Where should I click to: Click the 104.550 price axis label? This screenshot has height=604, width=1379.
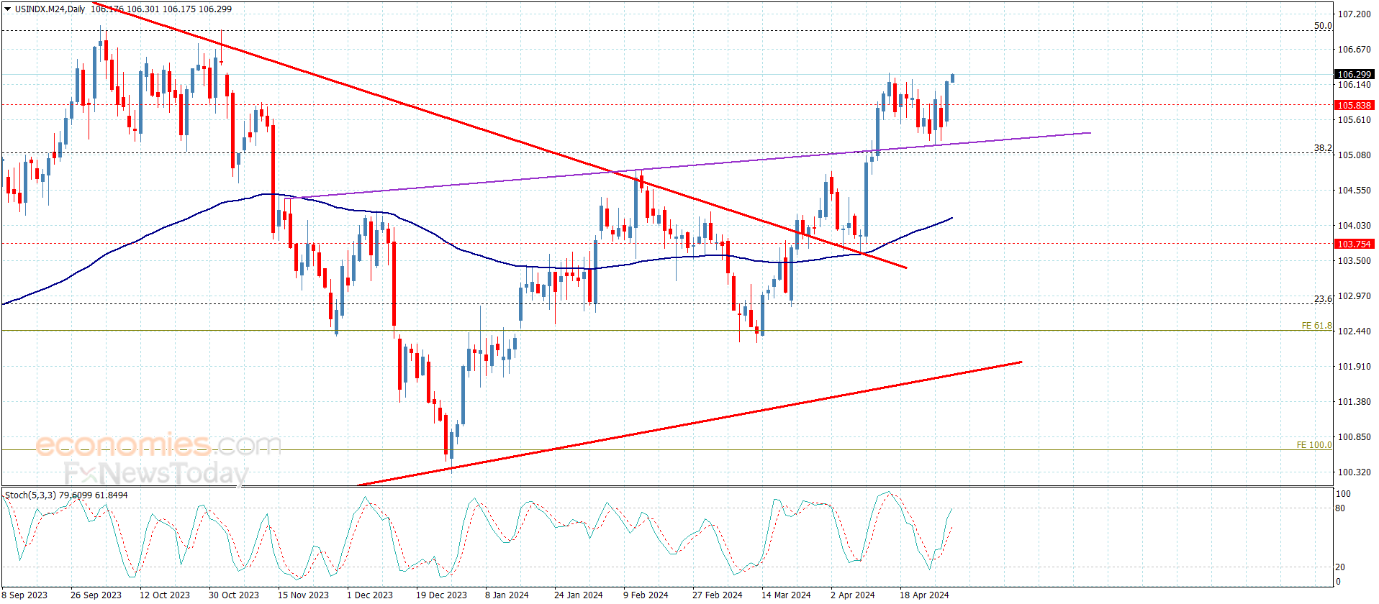tap(1354, 190)
